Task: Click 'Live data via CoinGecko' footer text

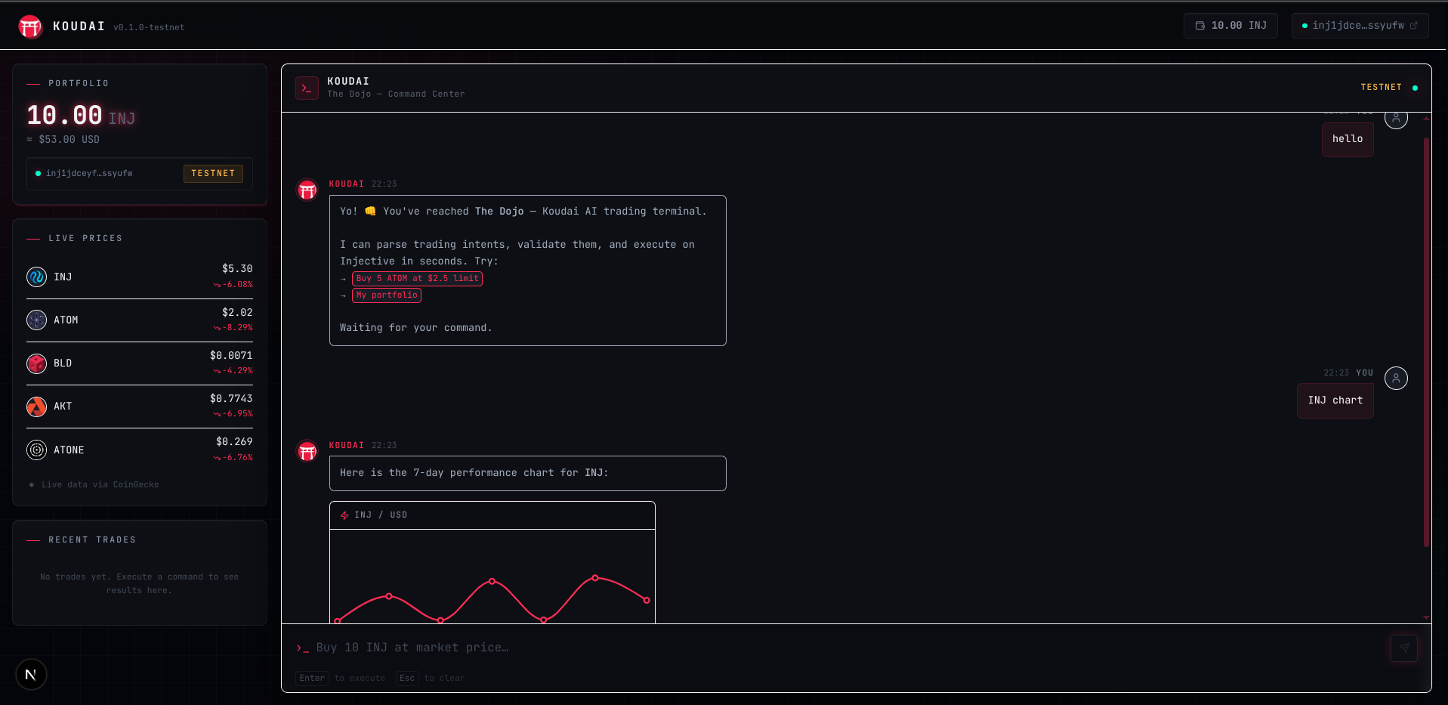Action: pyautogui.click(x=100, y=485)
